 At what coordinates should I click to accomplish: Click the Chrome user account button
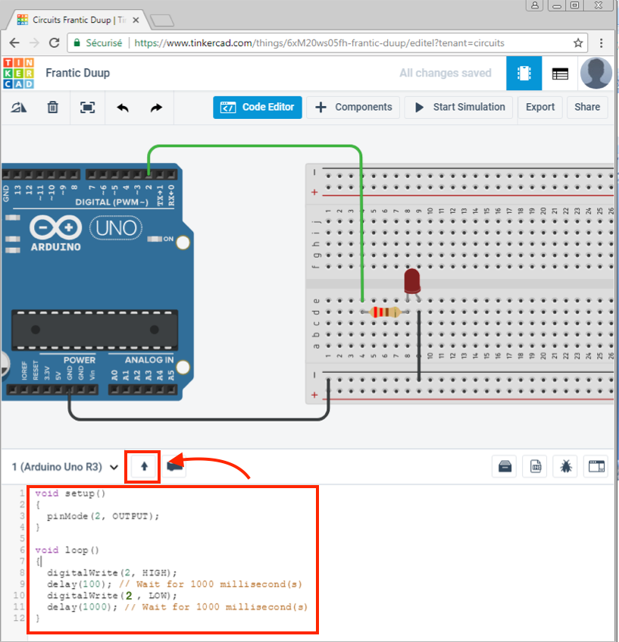pos(535,5)
